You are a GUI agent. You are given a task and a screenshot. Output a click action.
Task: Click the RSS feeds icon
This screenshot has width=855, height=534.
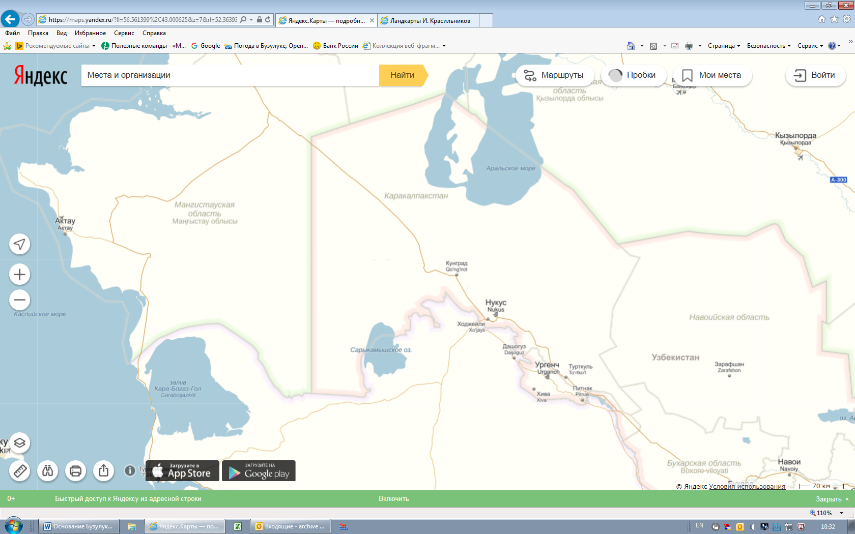(653, 46)
